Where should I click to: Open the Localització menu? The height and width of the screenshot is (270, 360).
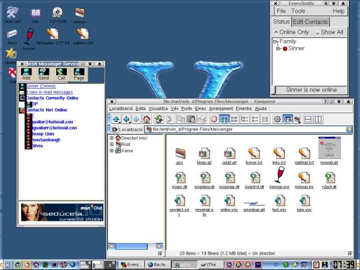click(121, 108)
